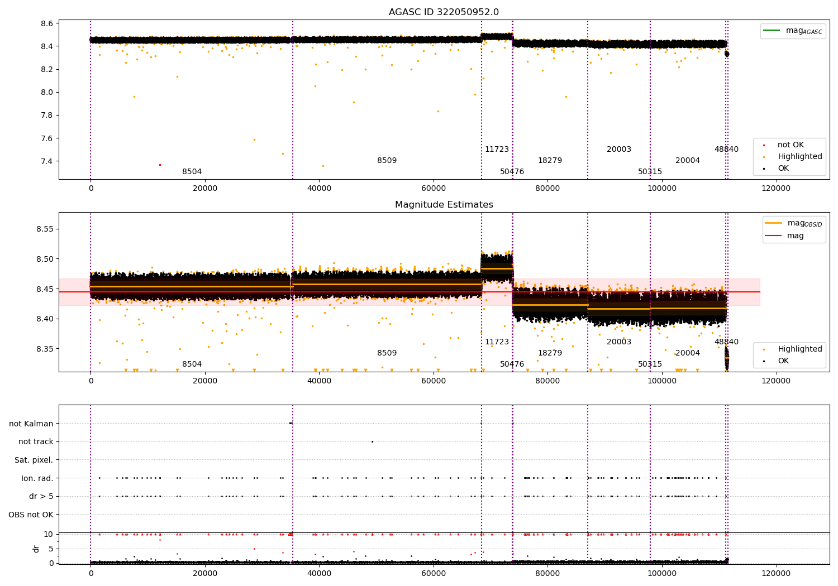The image size is (838, 586).
Task: Click the 'not Kalman' event marker at the 8509 start
Action: click(291, 424)
